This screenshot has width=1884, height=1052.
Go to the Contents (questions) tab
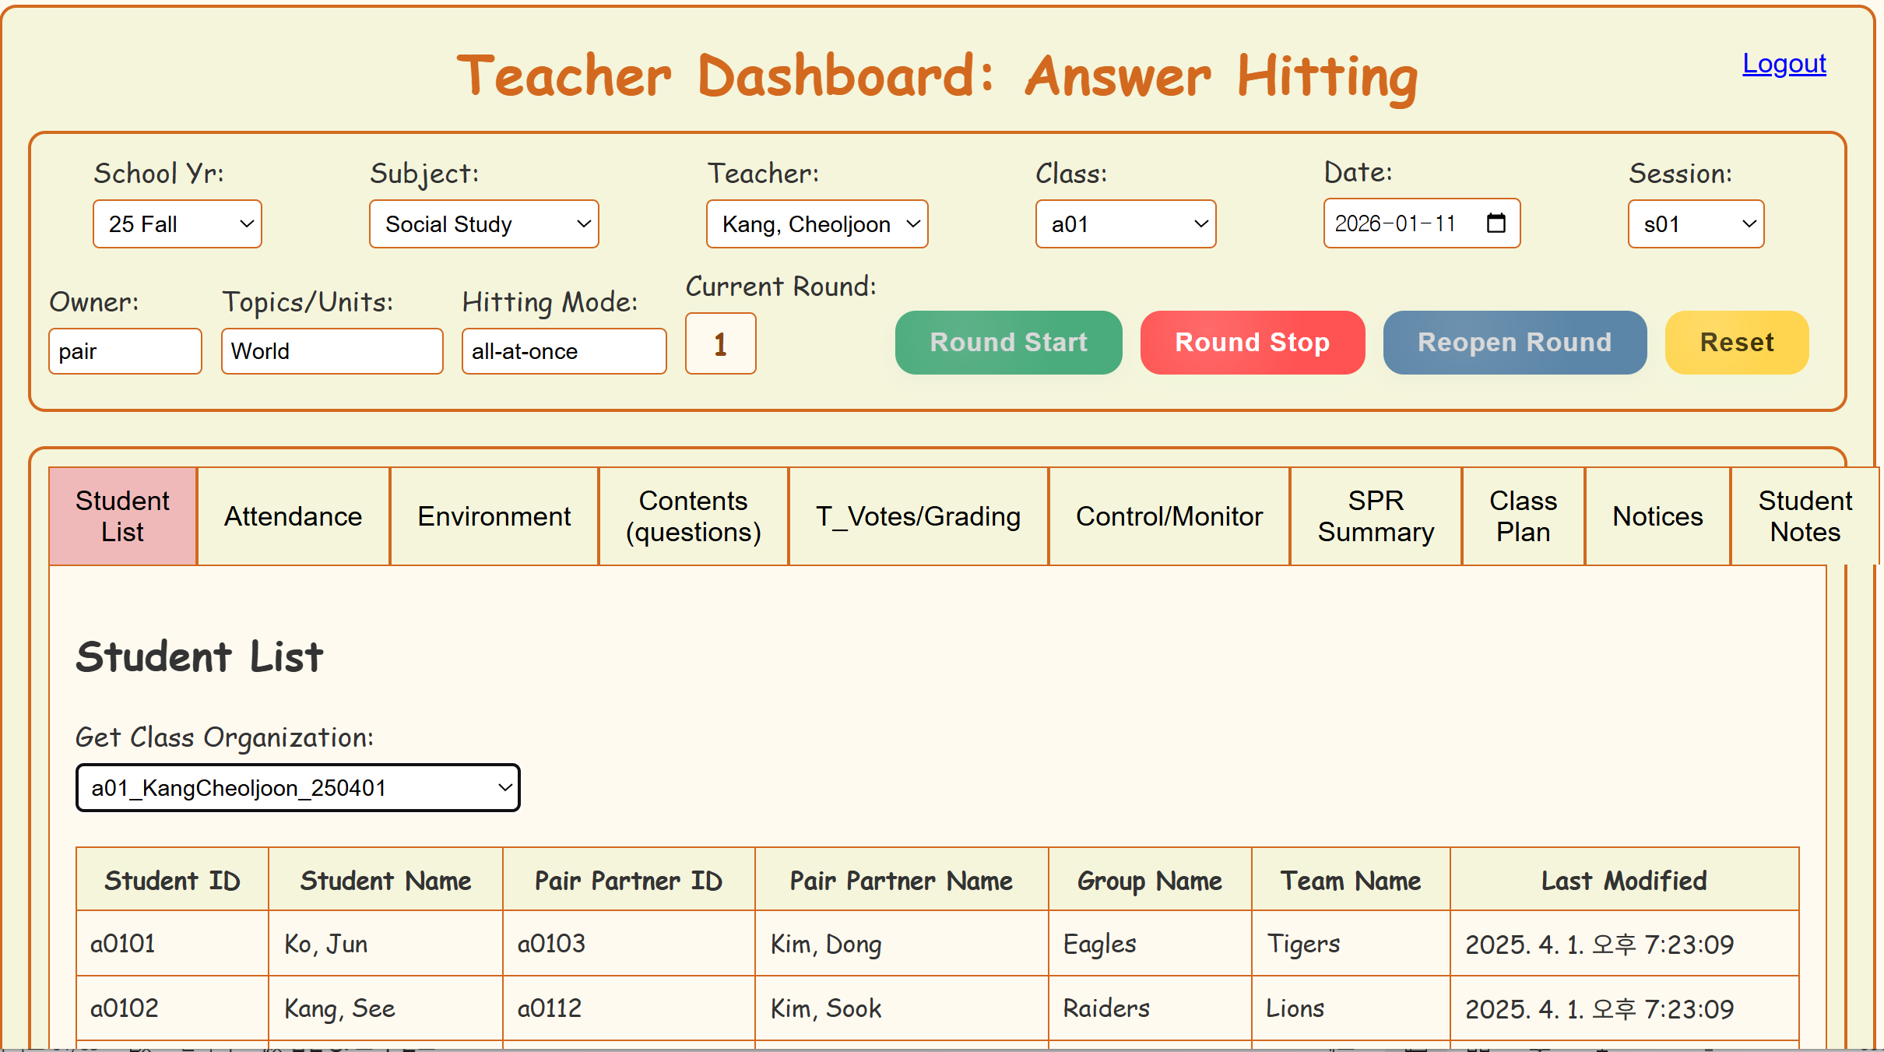693,516
